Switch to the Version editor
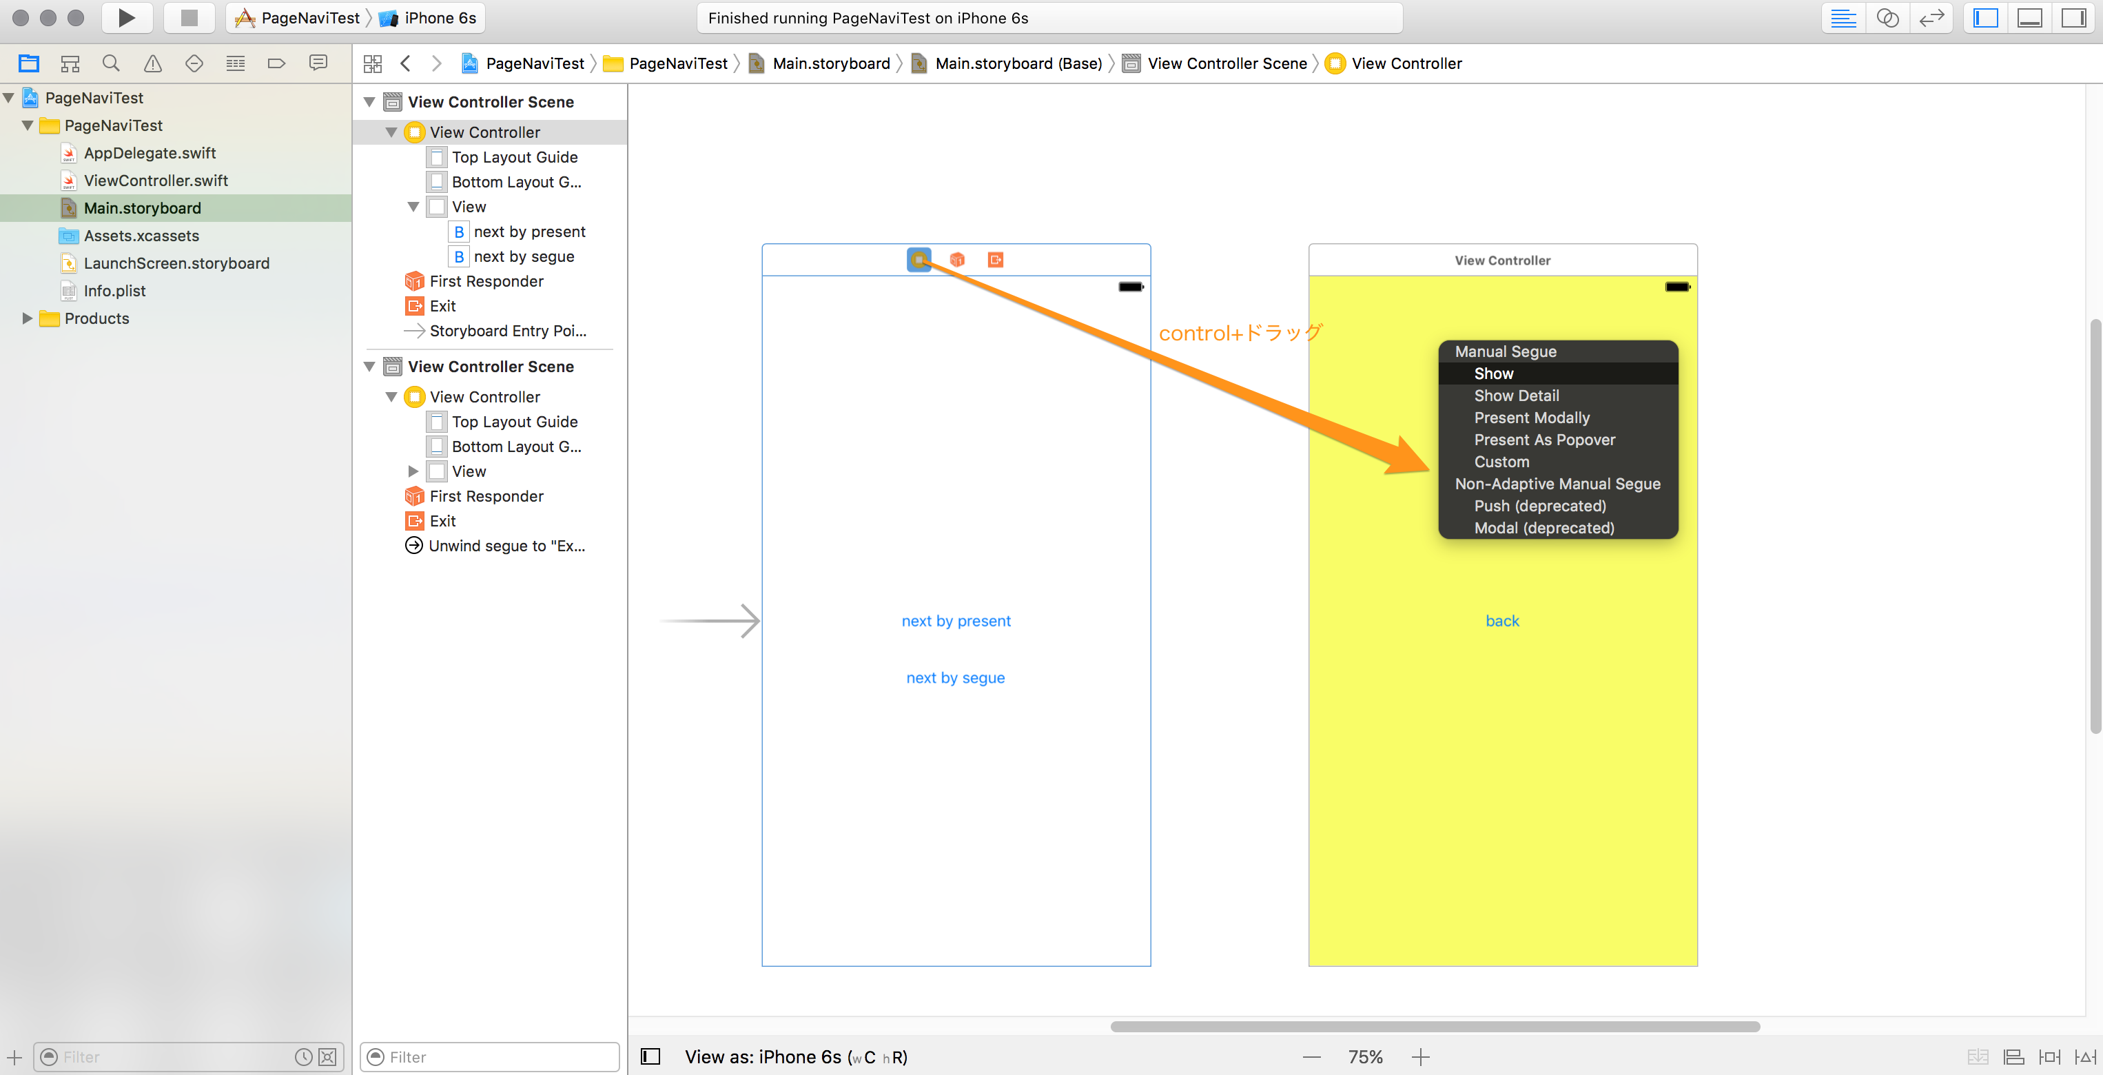The width and height of the screenshot is (2103, 1075). click(x=1931, y=18)
